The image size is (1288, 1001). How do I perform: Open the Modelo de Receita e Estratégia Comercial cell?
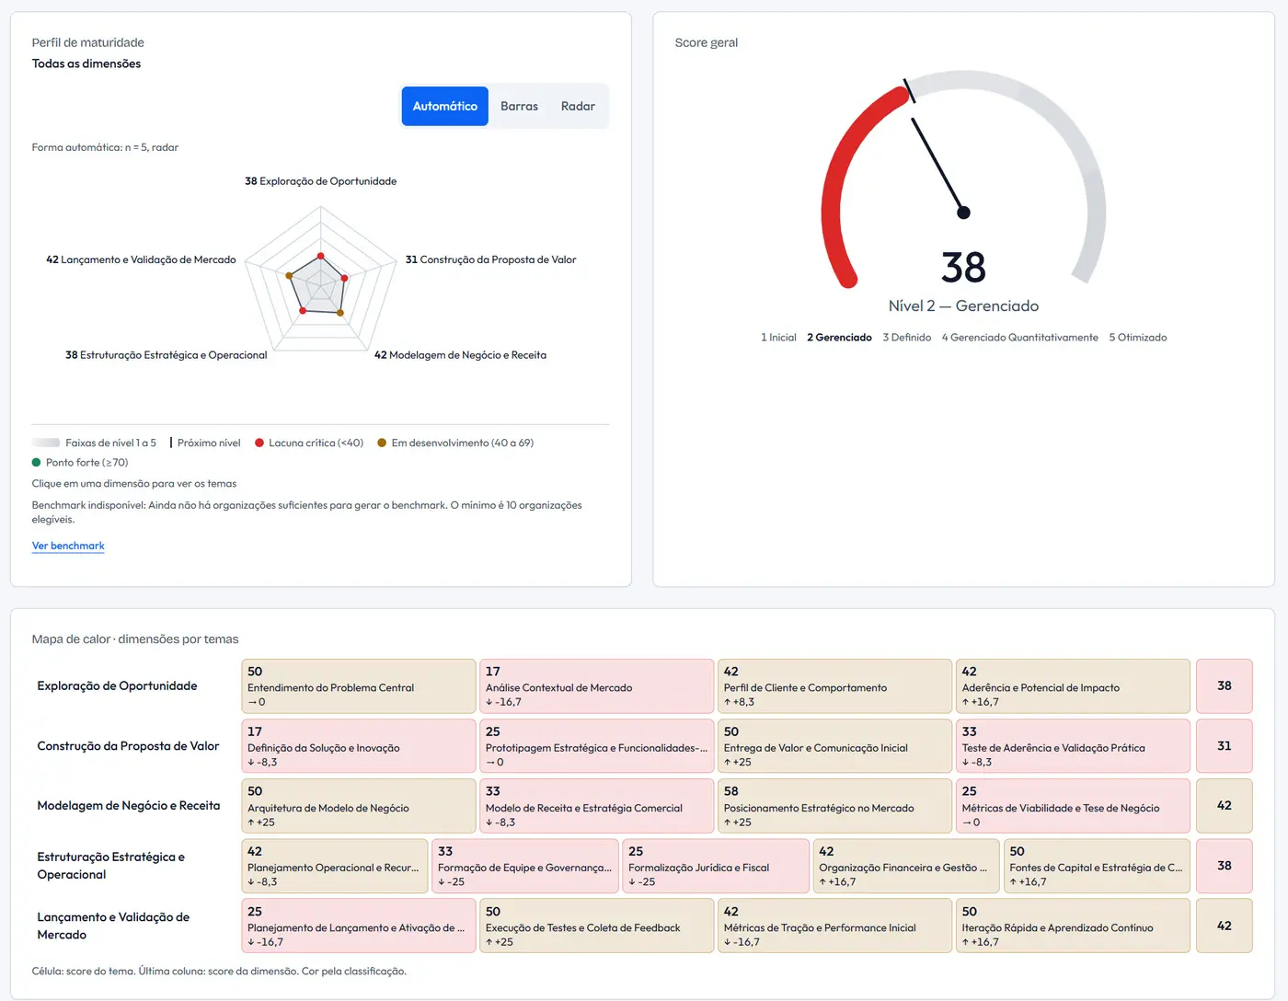pos(597,806)
